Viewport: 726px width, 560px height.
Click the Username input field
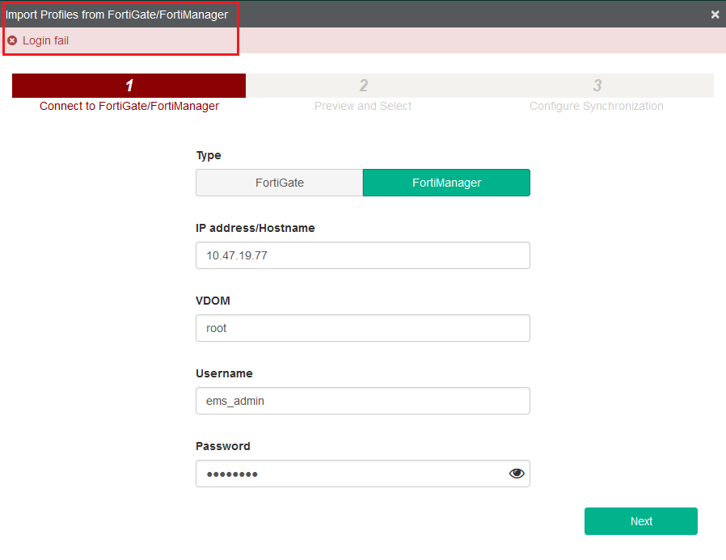pyautogui.click(x=362, y=401)
